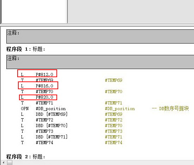The width and height of the screenshot is (194, 165).
Task: Click the #DB_position symbol comment on the right
Action: tap(120, 109)
